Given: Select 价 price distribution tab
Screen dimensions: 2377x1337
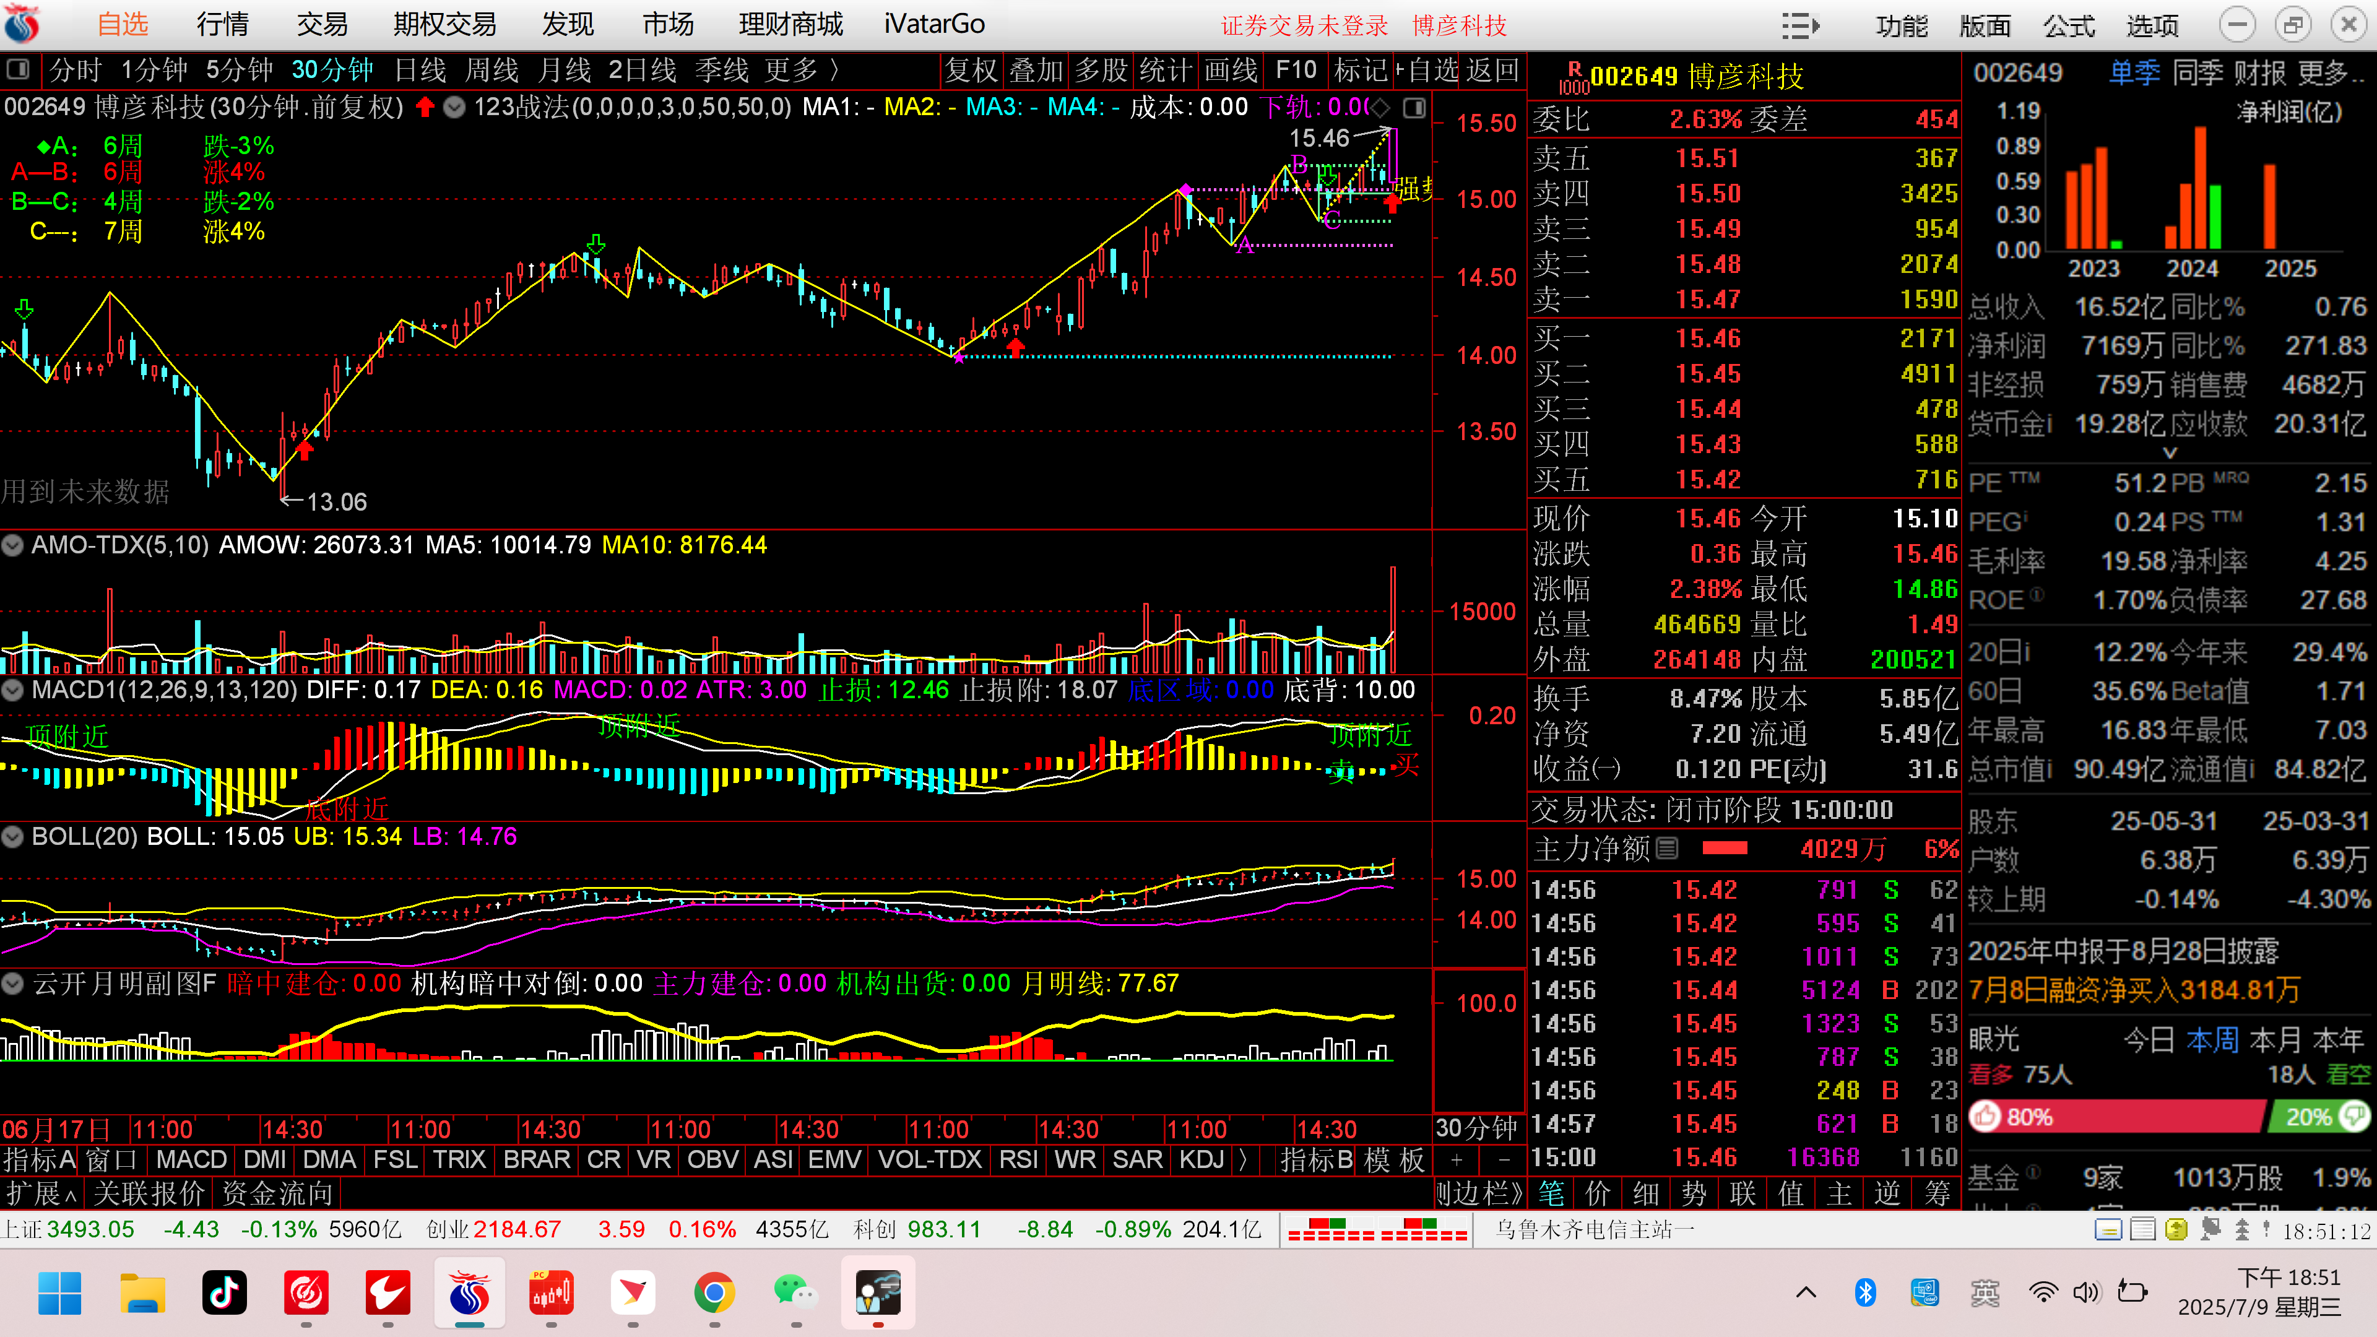Looking at the screenshot, I should click(1599, 1194).
